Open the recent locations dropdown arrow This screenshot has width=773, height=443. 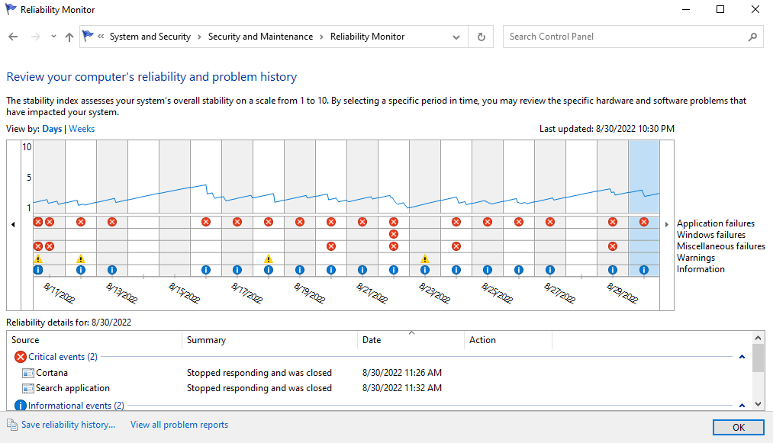tap(53, 37)
